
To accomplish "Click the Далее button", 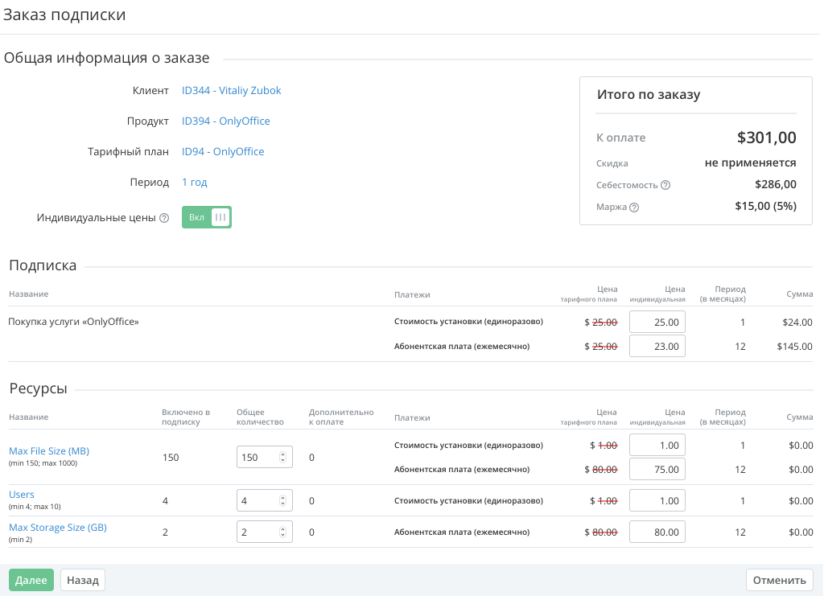I will pos(31,580).
